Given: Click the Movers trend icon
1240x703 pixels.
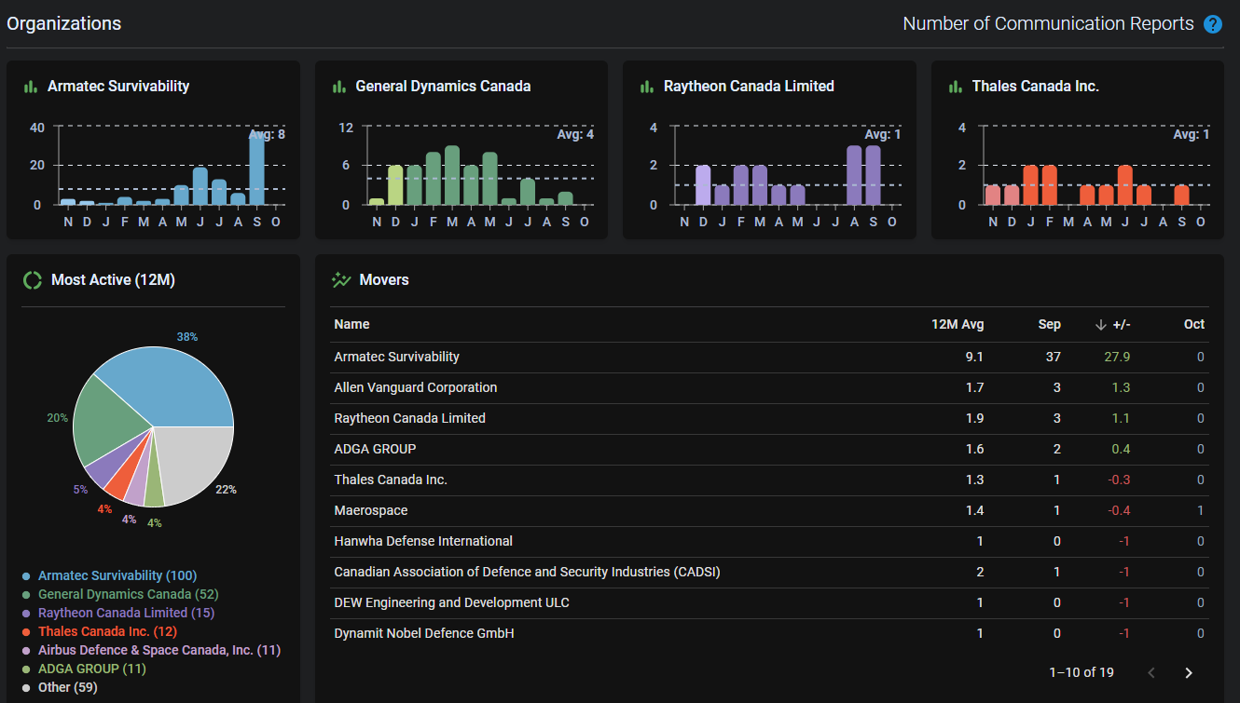Looking at the screenshot, I should (341, 279).
